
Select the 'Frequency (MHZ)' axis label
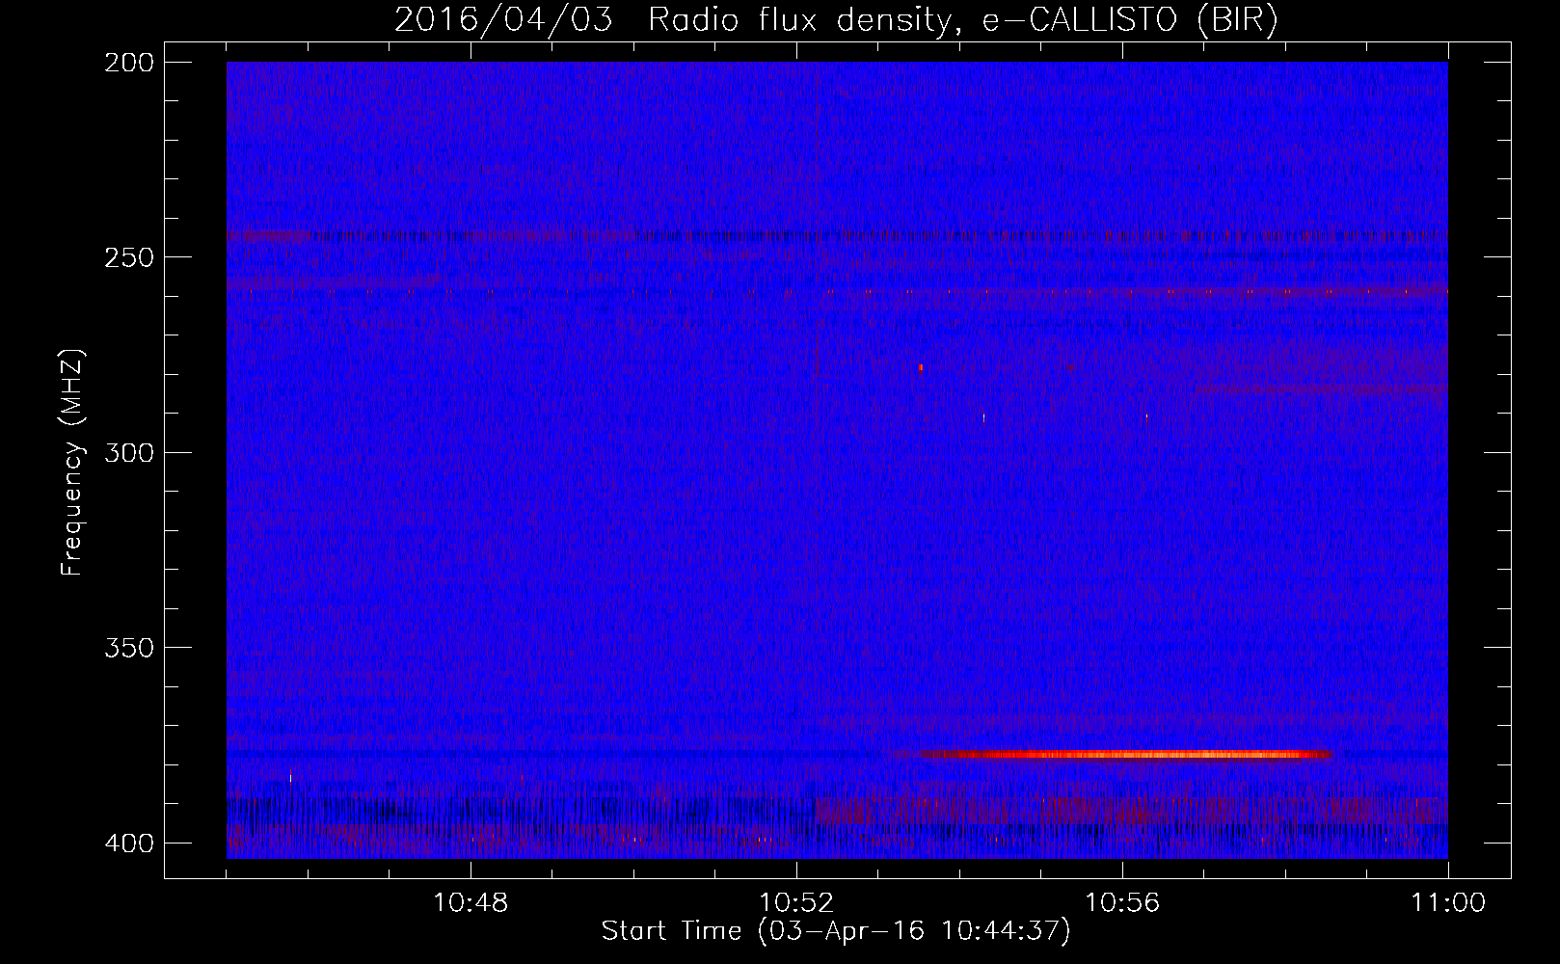(72, 463)
